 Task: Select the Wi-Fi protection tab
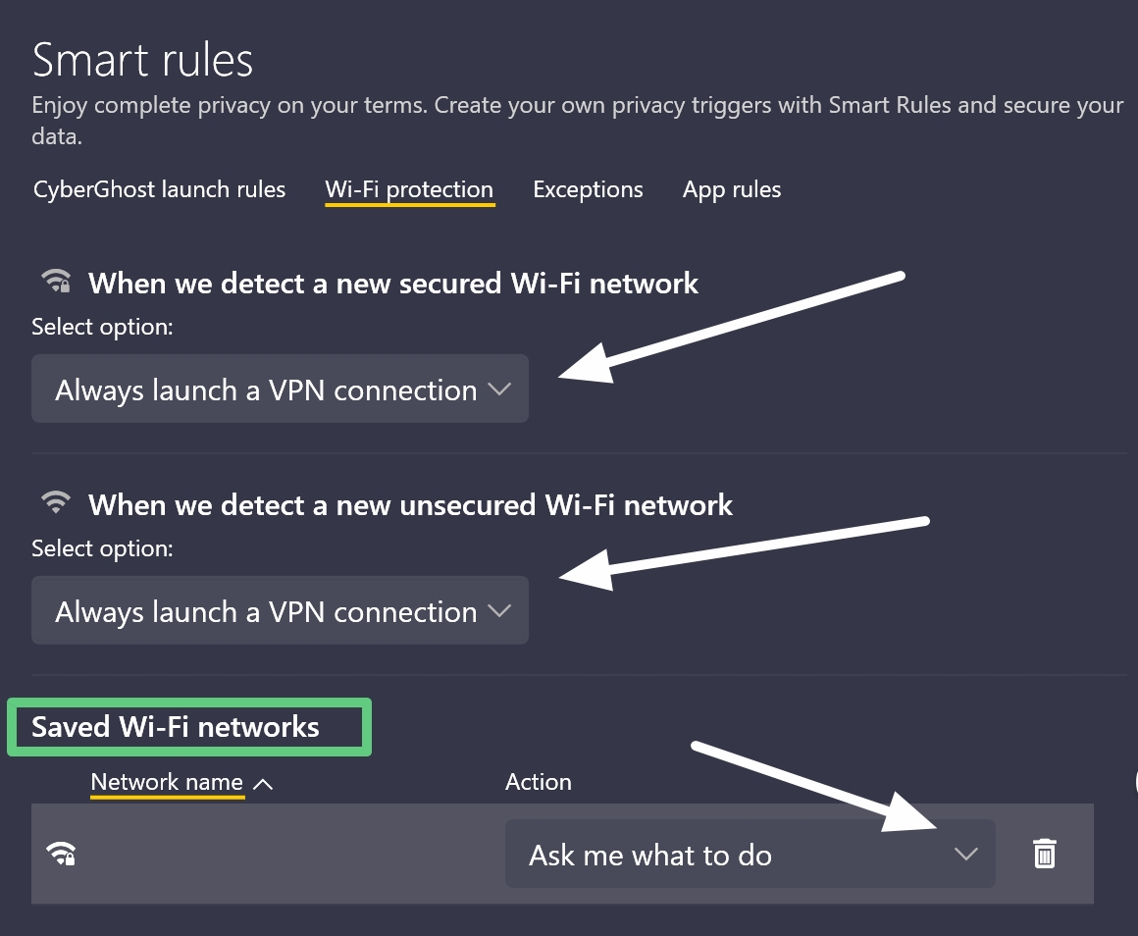[409, 189]
